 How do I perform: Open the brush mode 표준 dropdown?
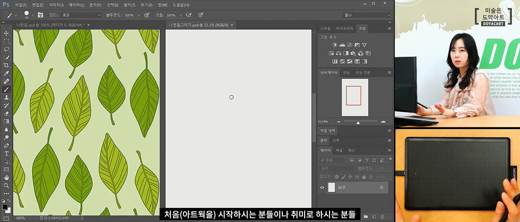pyautogui.click(x=80, y=15)
